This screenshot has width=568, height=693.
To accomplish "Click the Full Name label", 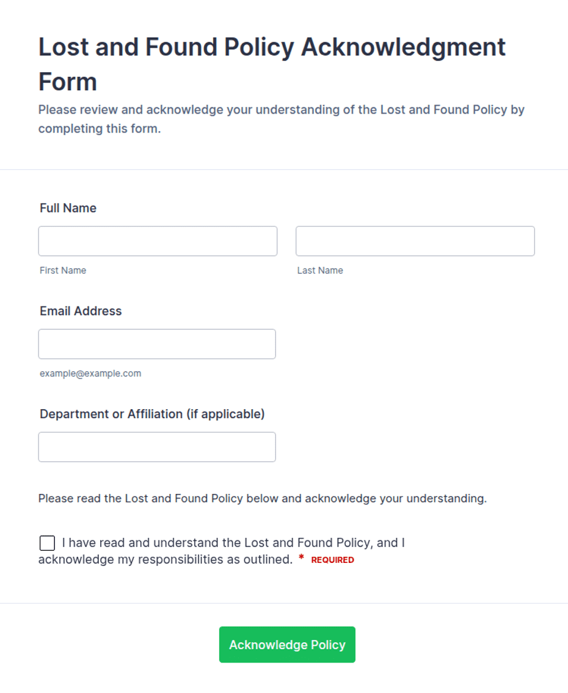I will pyautogui.click(x=68, y=208).
